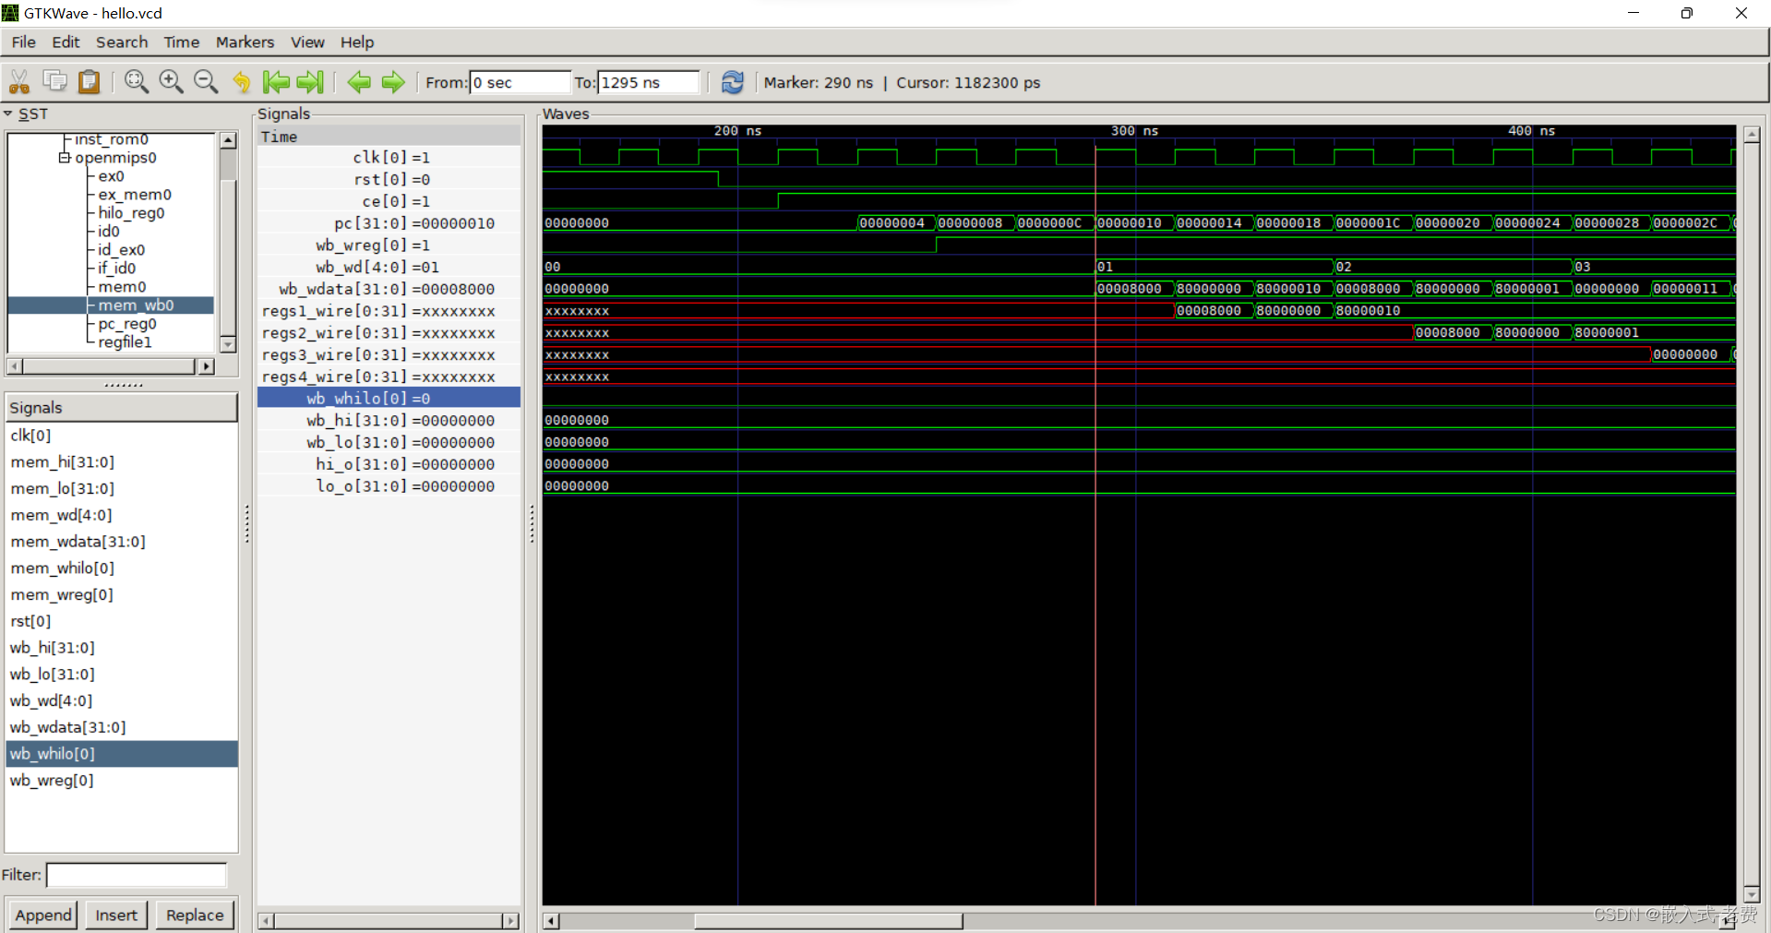Jump to start of waveform icon
This screenshot has width=1771, height=933.
click(276, 82)
